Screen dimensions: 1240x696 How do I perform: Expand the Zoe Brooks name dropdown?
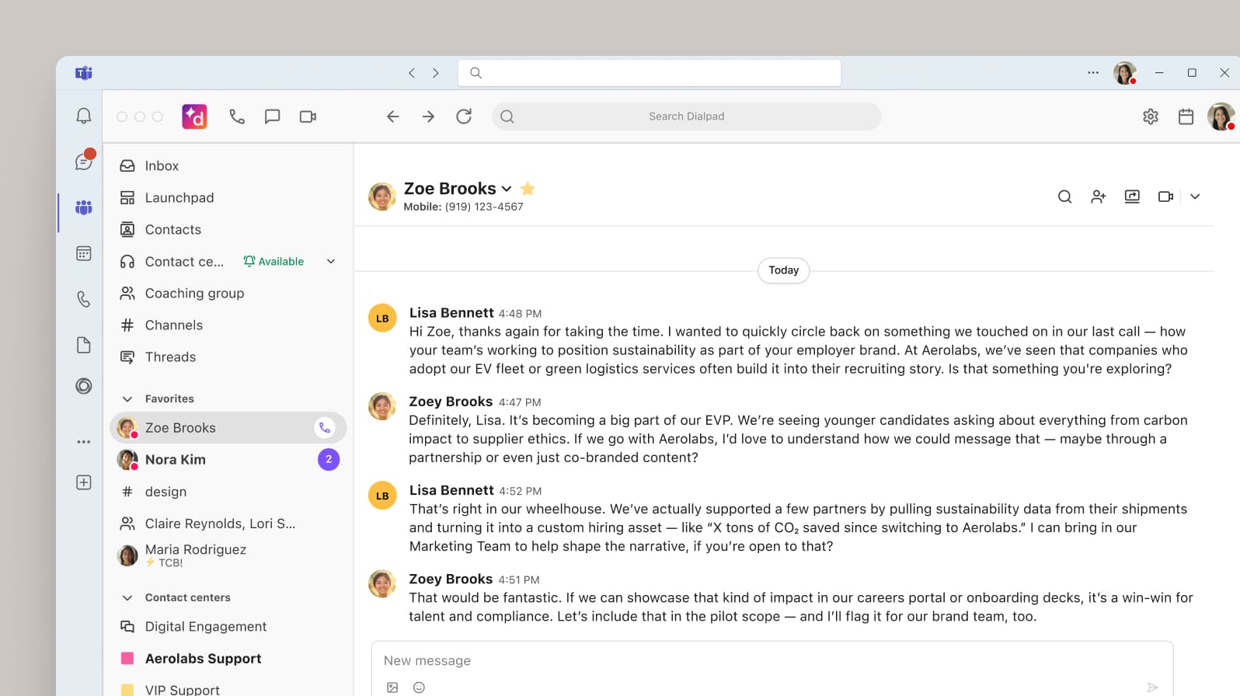click(x=507, y=189)
